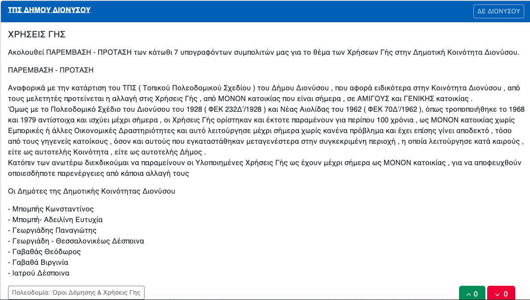Viewport: 530px width, 300px height.
Task: Click the signer name Γαβαθά Βιργινία
Action: click(40, 262)
